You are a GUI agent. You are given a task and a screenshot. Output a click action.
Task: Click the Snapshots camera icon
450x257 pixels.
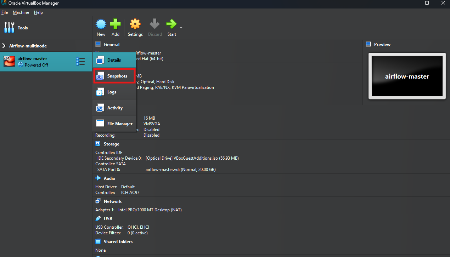(100, 76)
